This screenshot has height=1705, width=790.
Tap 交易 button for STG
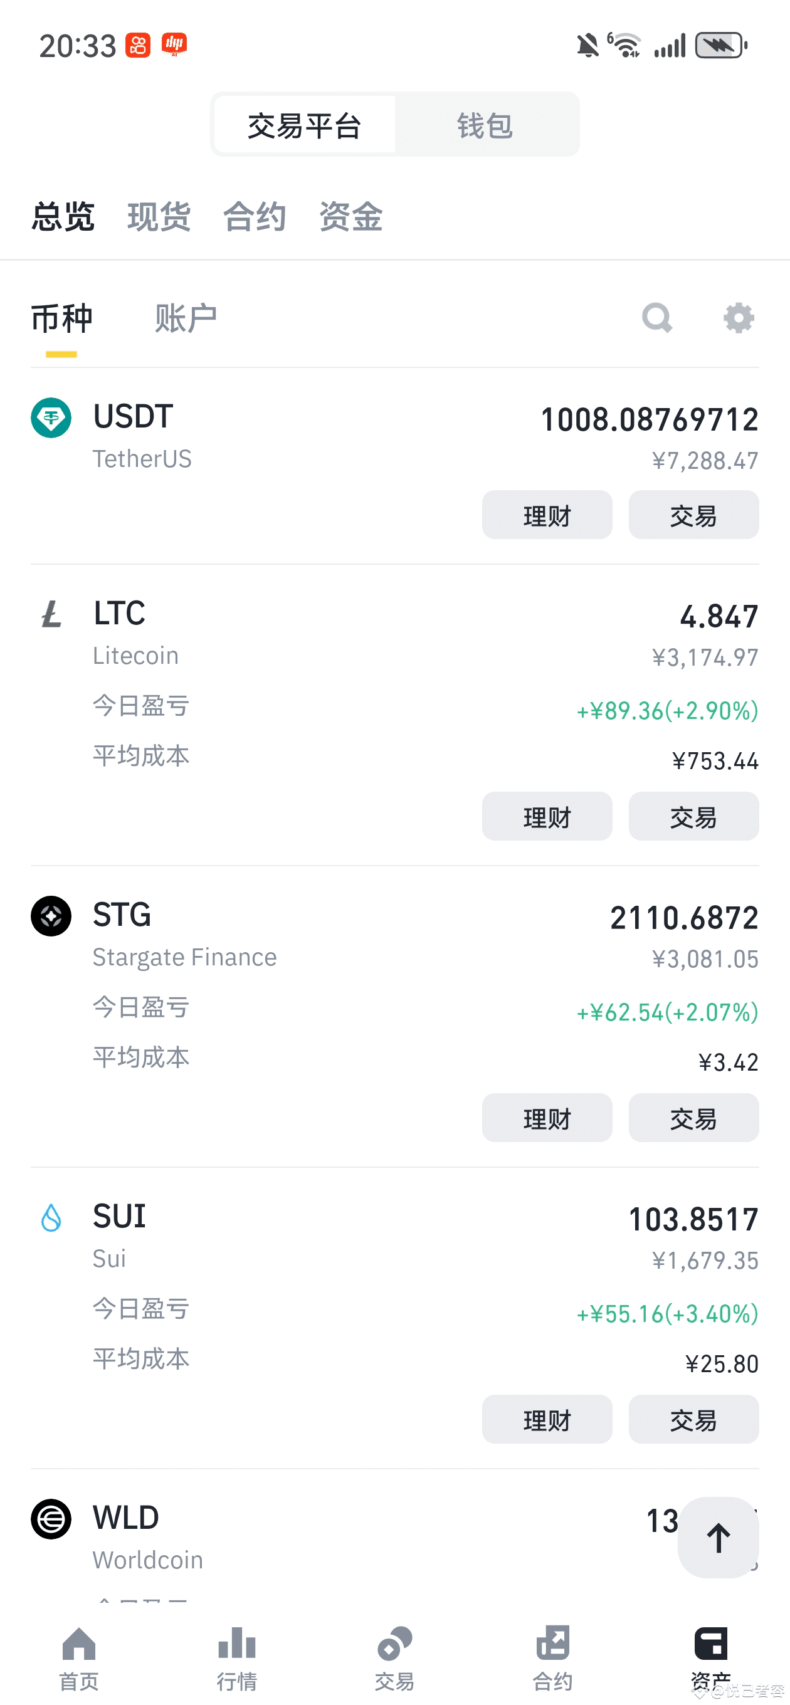pos(693,1118)
